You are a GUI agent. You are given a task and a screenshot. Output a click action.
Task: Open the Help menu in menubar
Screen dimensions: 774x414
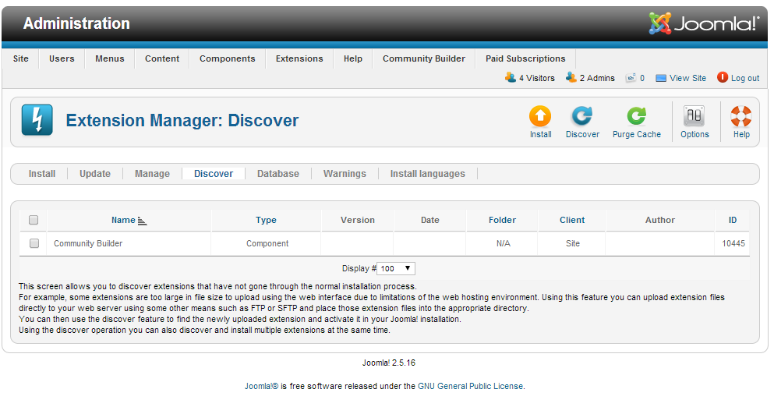coord(353,58)
